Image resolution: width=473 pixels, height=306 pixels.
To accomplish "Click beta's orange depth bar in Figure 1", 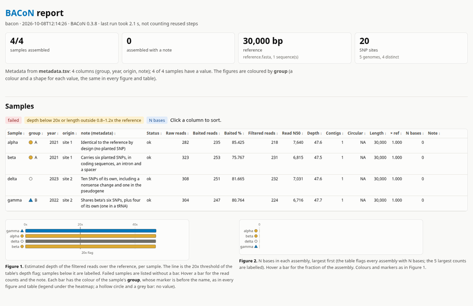I will (x=91, y=246).
